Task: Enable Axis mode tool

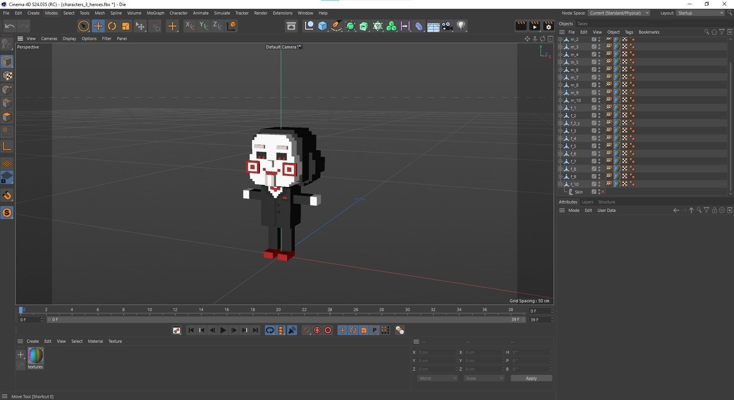Action: coord(7,147)
